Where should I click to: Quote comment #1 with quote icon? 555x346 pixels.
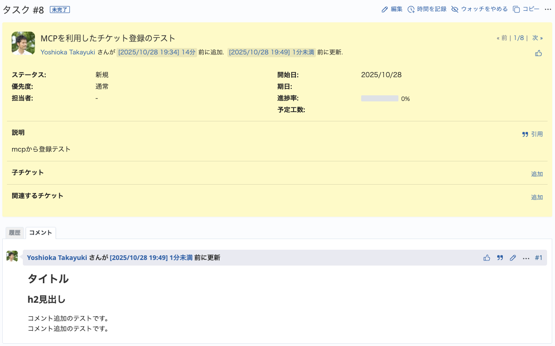point(500,258)
